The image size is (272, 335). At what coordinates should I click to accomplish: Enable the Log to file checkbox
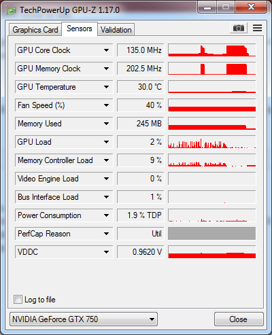(x=18, y=300)
